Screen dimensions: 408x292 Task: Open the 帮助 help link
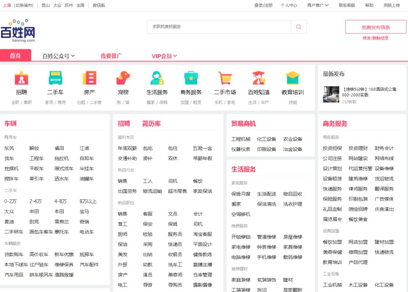coord(369,5)
